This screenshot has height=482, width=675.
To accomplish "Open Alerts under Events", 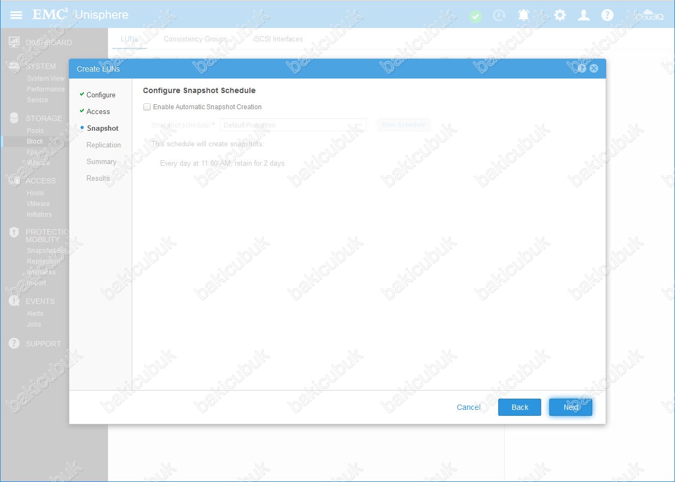I will [x=35, y=314].
